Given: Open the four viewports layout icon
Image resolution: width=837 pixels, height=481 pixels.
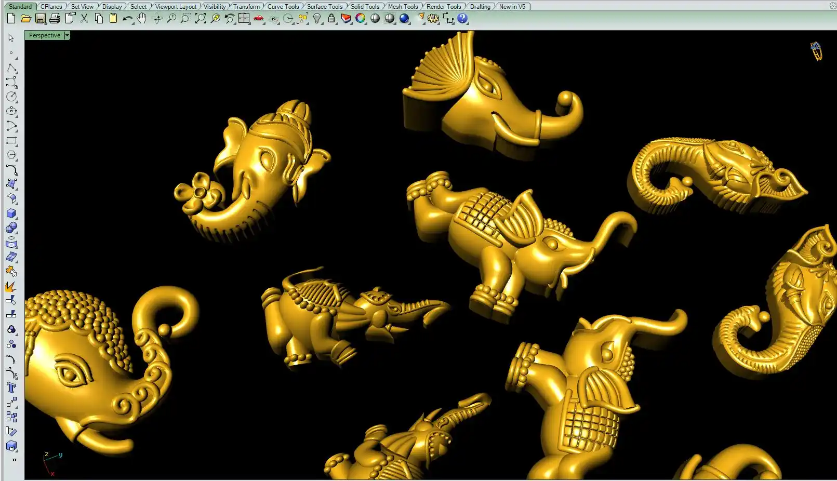Looking at the screenshot, I should [x=244, y=19].
